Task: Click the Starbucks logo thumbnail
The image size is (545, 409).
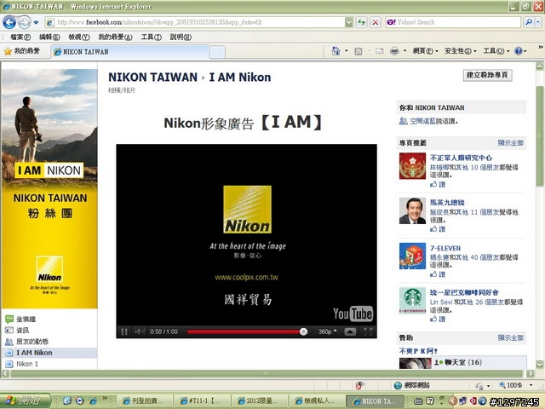Action: [x=412, y=301]
